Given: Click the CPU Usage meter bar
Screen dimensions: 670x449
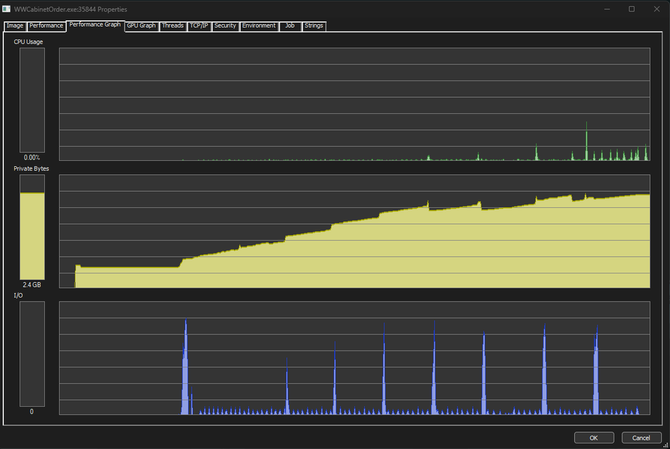Looking at the screenshot, I should (x=32, y=101).
